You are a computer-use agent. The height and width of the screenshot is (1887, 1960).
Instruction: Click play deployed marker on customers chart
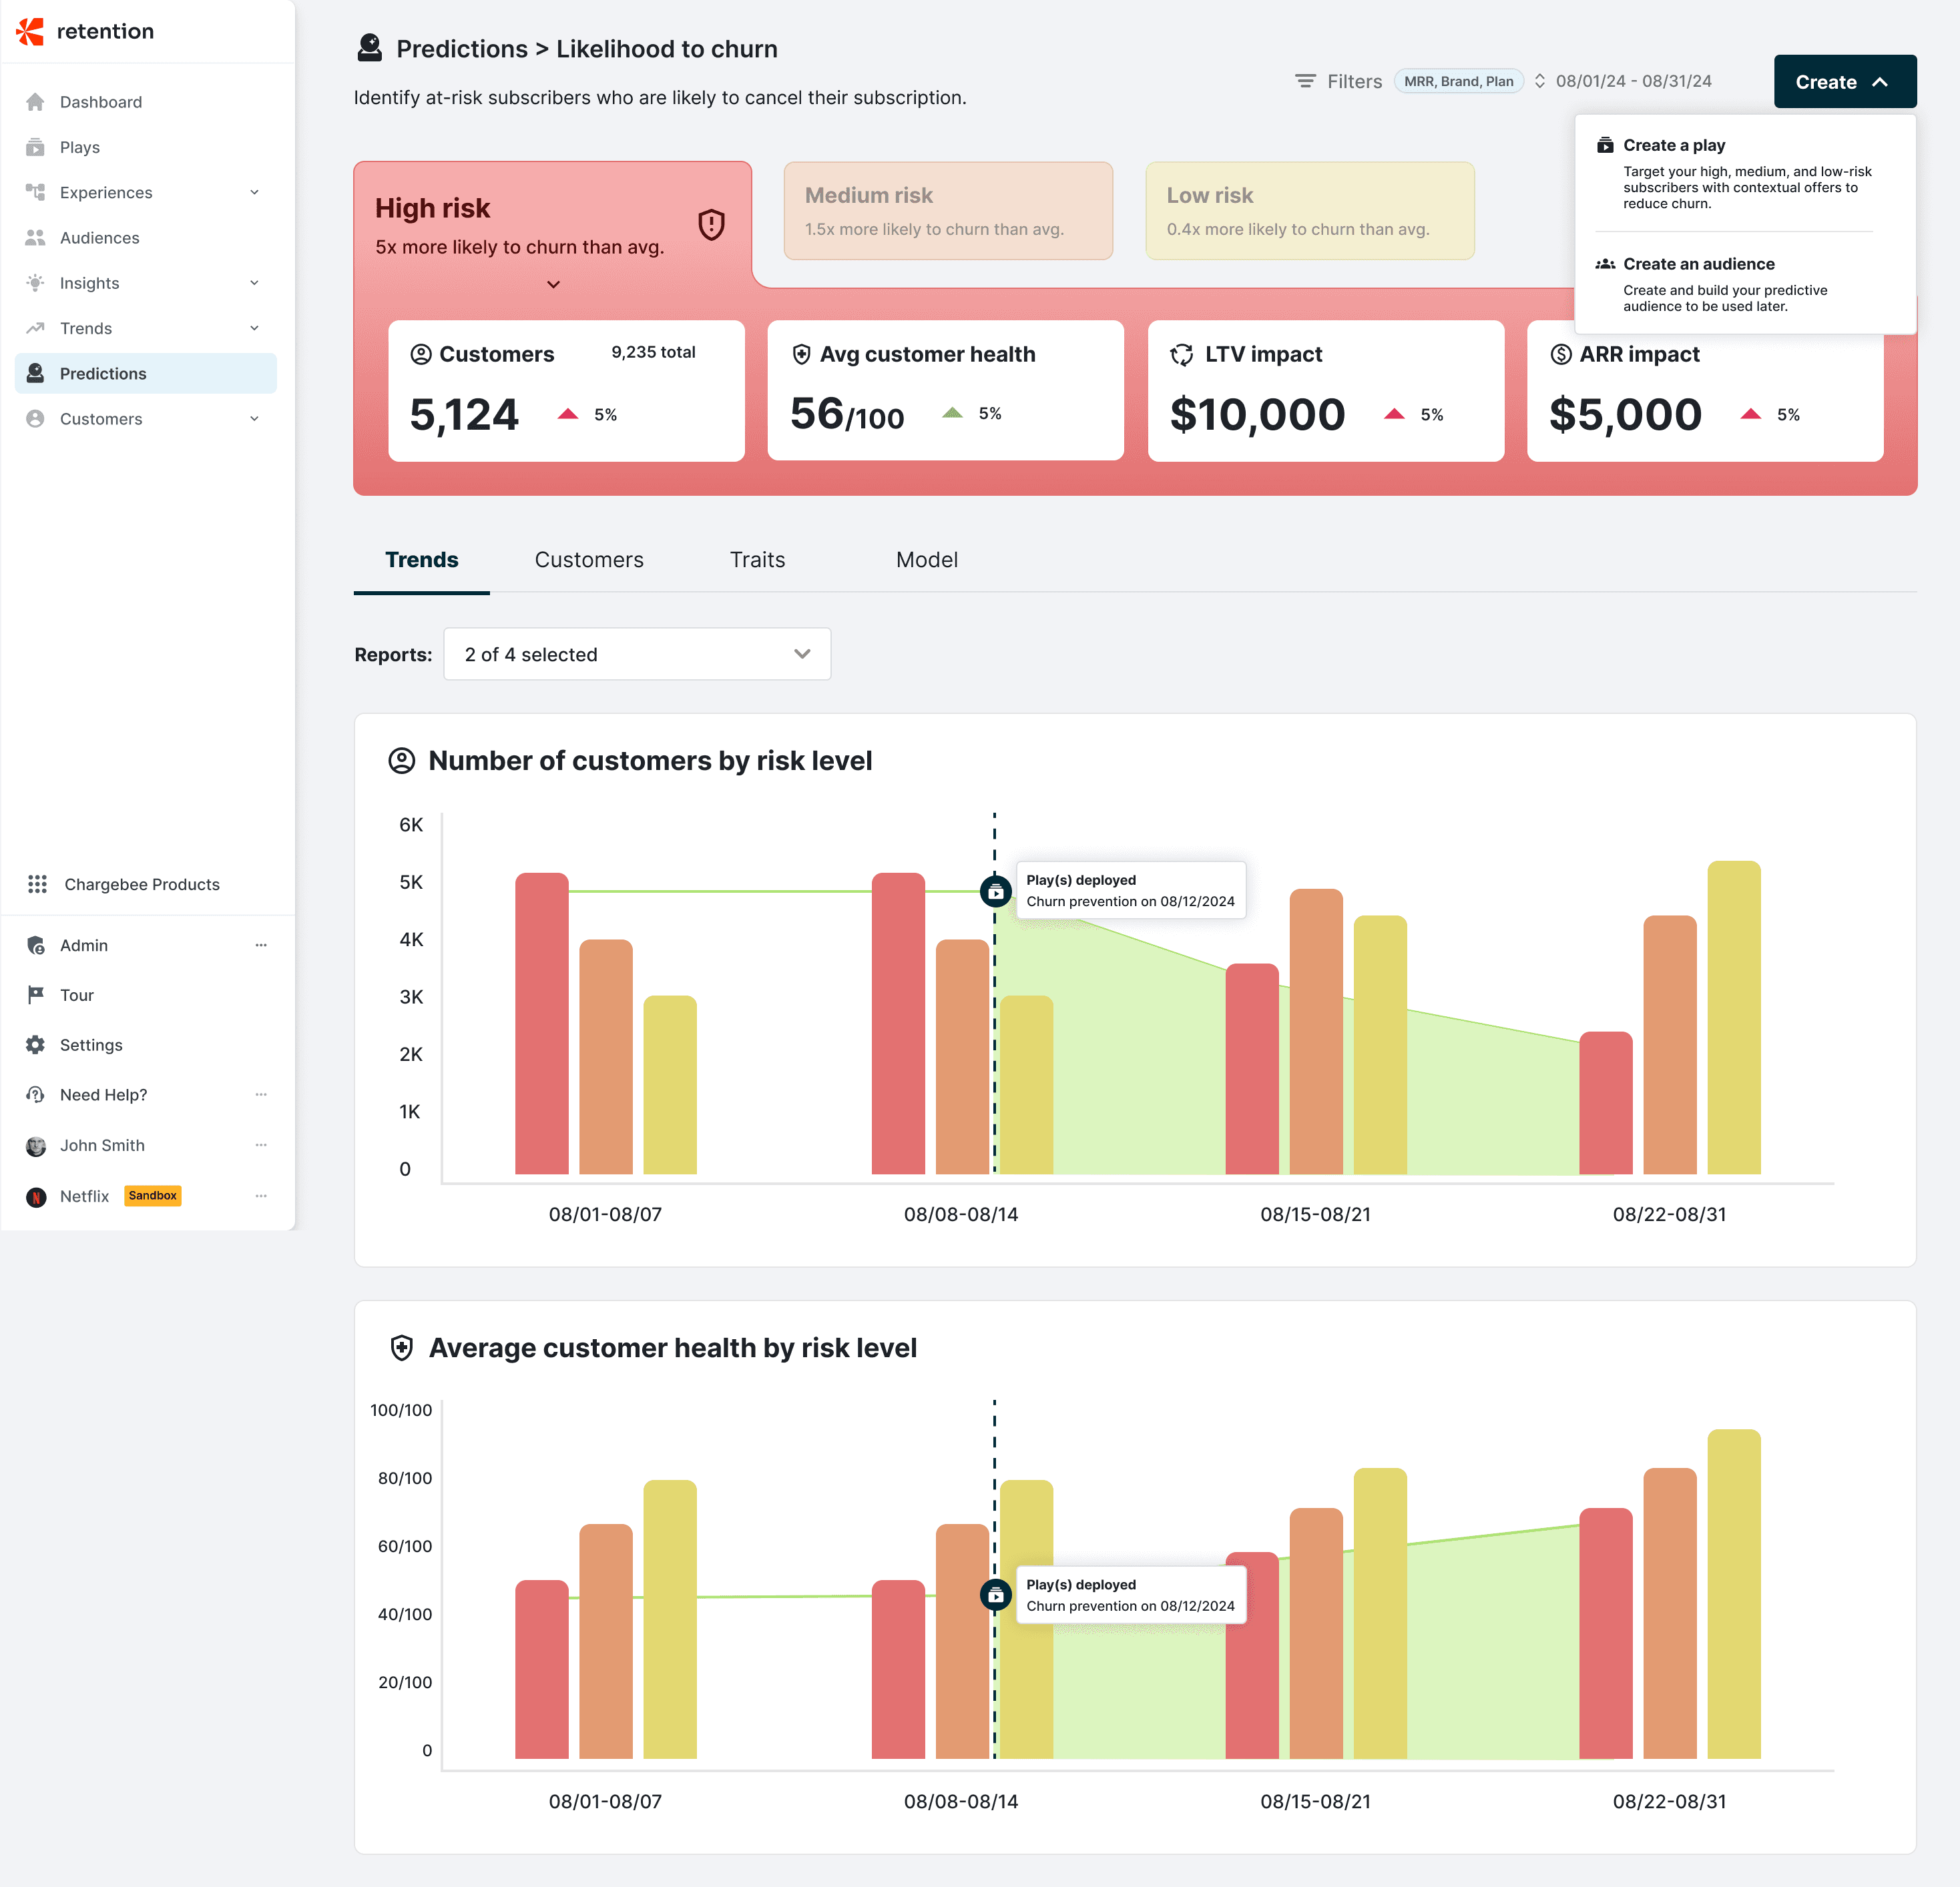tap(995, 891)
